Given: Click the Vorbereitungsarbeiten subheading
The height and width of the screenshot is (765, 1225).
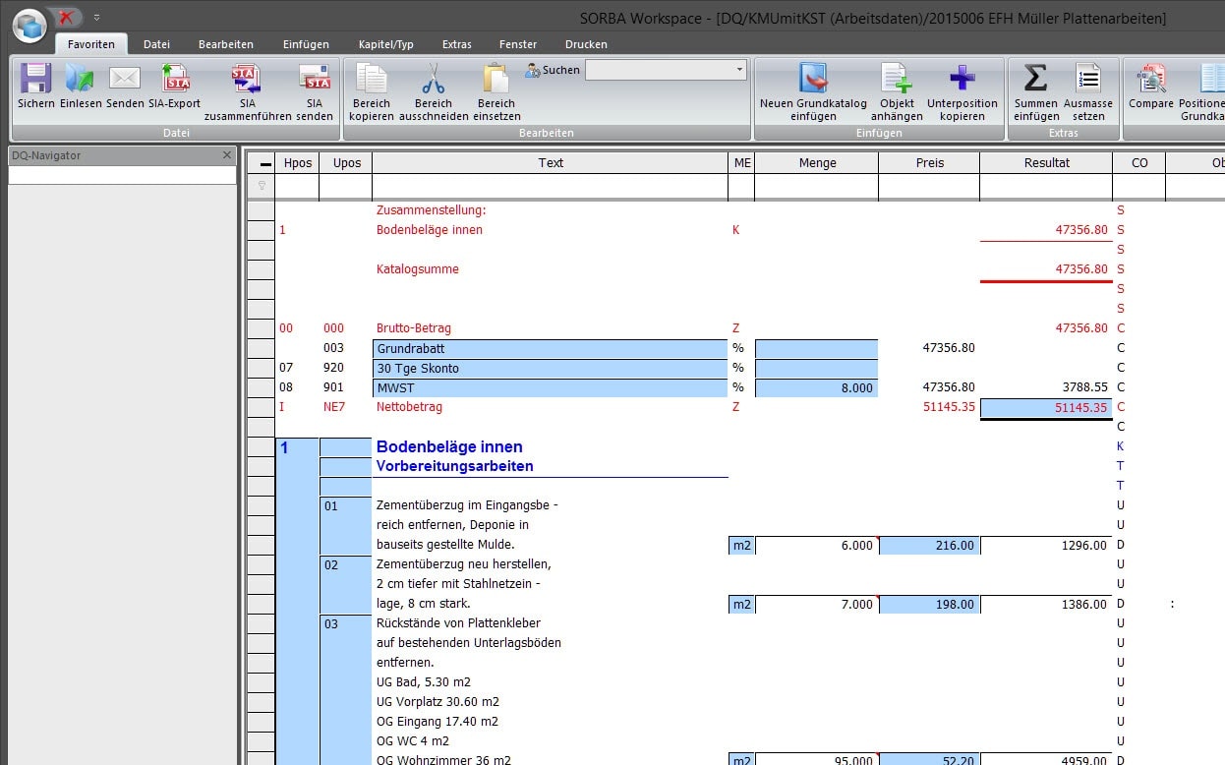Looking at the screenshot, I should (455, 466).
